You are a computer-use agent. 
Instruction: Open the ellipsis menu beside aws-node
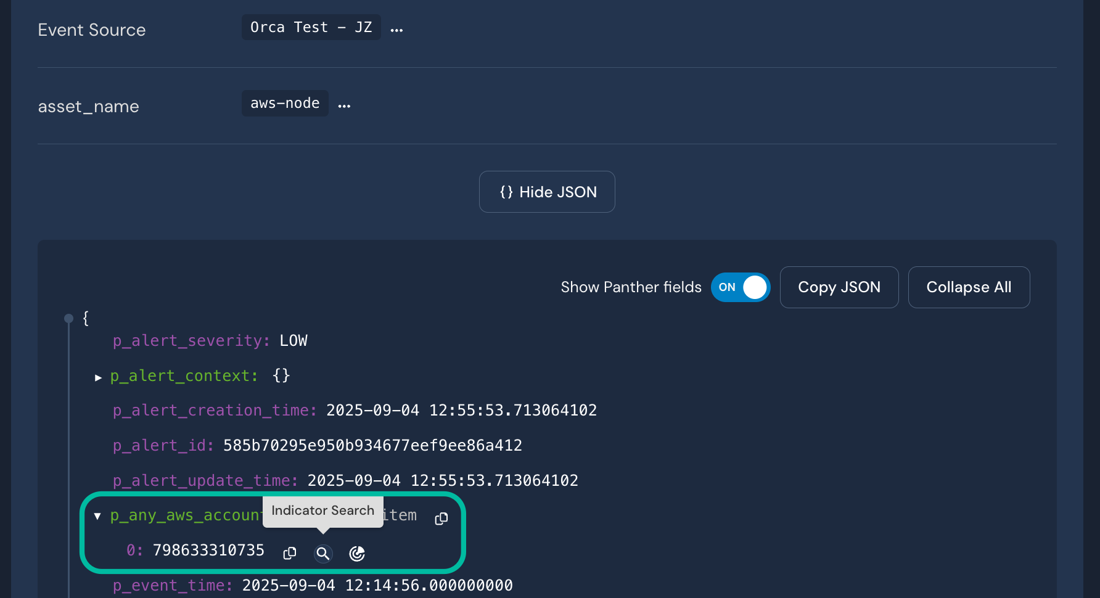[x=344, y=105]
